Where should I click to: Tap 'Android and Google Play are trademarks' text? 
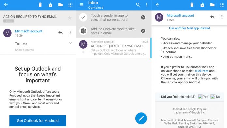point(189,111)
